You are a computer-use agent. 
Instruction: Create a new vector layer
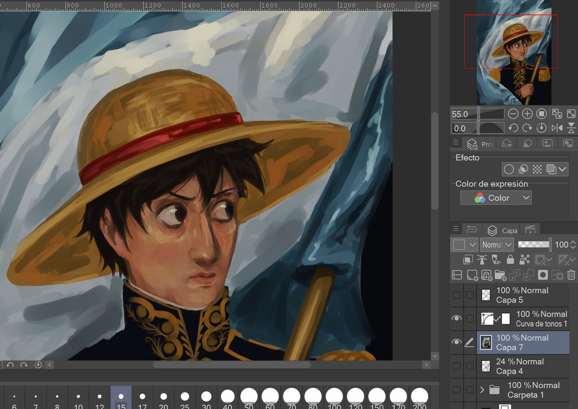[x=486, y=275]
